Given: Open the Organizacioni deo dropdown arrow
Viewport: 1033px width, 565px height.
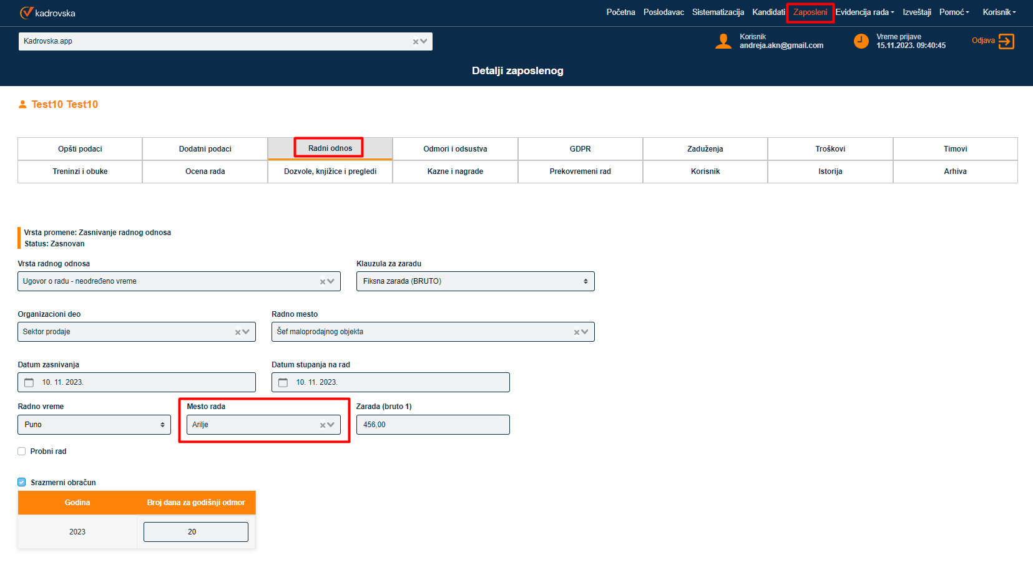Looking at the screenshot, I should point(246,332).
